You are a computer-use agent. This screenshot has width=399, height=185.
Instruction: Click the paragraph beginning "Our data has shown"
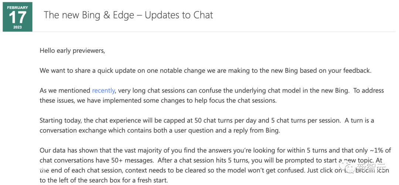[x=215, y=166]
